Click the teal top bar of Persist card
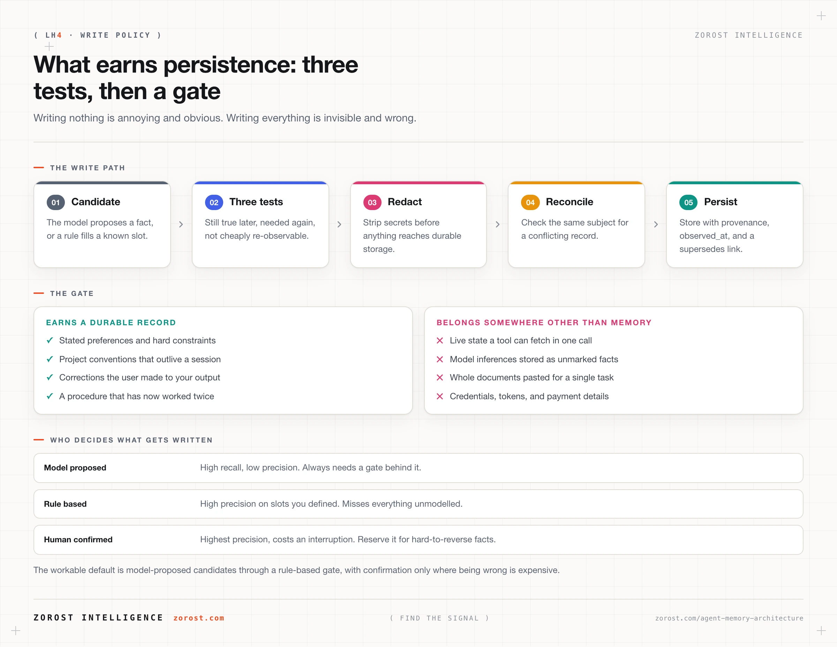This screenshot has height=647, width=837. 734,183
